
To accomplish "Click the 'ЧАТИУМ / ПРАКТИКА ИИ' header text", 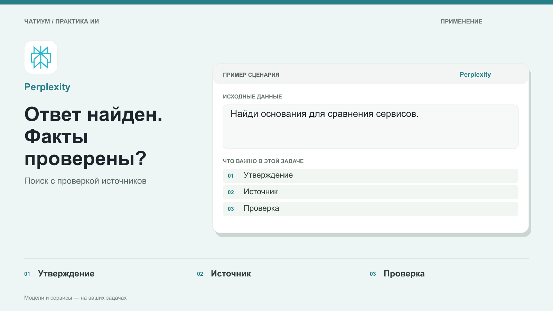I will [x=62, y=21].
